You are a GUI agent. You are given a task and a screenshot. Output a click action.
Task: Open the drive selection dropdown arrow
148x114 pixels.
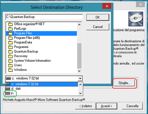[x=80, y=78]
